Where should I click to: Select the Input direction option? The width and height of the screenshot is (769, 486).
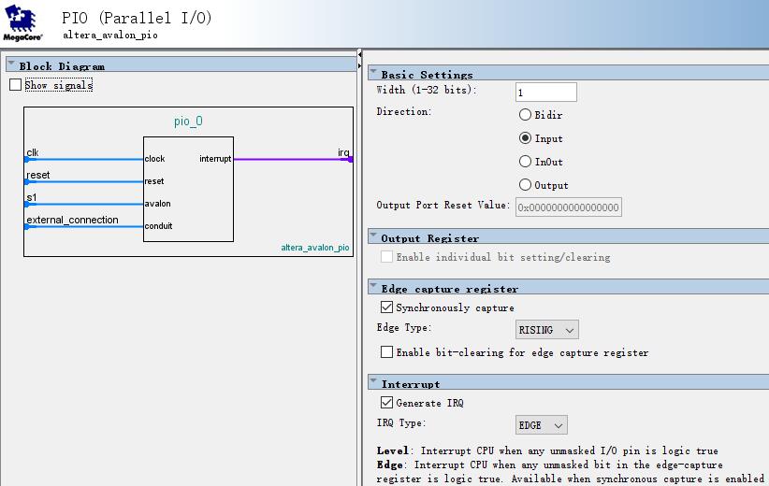[x=525, y=138]
